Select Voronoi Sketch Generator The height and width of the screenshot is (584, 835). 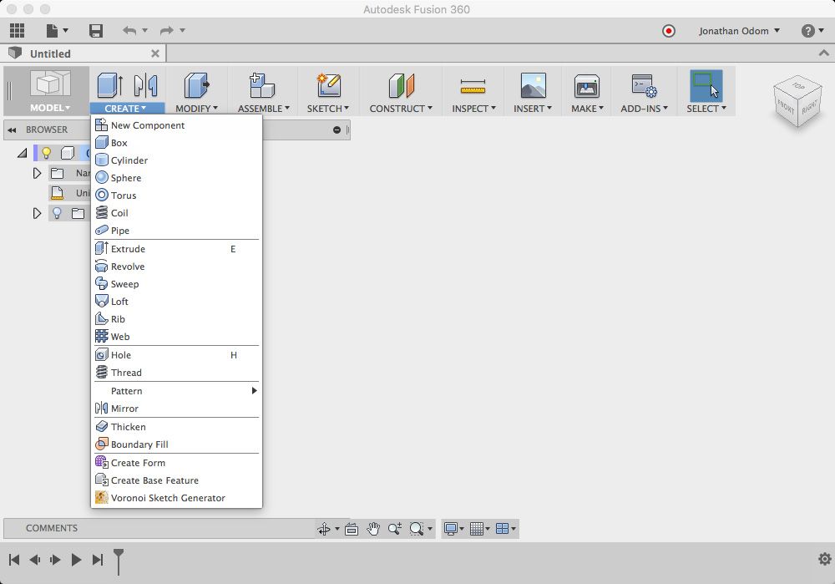[177, 498]
